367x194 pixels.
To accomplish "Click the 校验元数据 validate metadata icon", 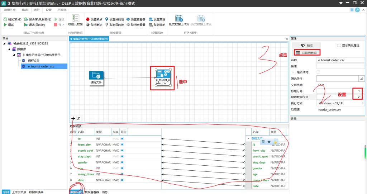I will pyautogui.click(x=75, y=19).
